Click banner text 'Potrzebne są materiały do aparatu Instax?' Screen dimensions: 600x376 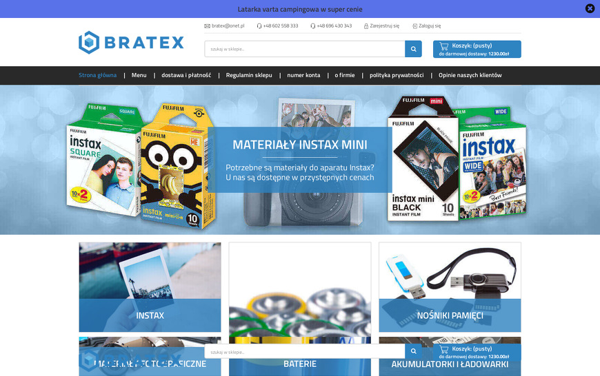[299, 167]
